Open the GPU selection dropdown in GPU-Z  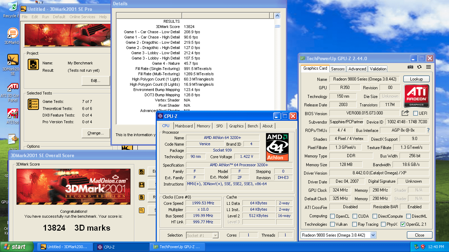coord(373,235)
